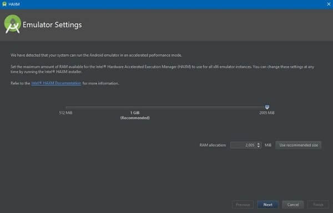Click the disabled Previous button
Image resolution: width=333 pixels, height=213 pixels.
pyautogui.click(x=243, y=205)
